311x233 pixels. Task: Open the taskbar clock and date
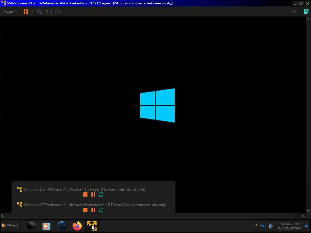click(x=289, y=226)
